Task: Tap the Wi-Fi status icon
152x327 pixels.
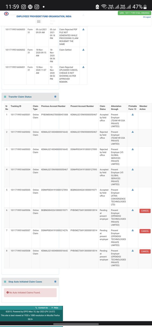Action: click(x=104, y=6)
